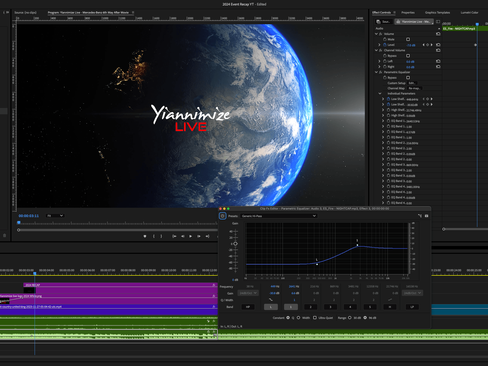488x366 pixels.
Task: Switch to Graphics Templates tab
Action: tap(437, 12)
